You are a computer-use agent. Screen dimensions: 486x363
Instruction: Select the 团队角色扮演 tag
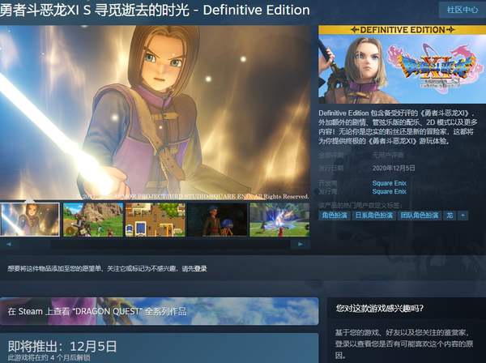[x=420, y=216]
